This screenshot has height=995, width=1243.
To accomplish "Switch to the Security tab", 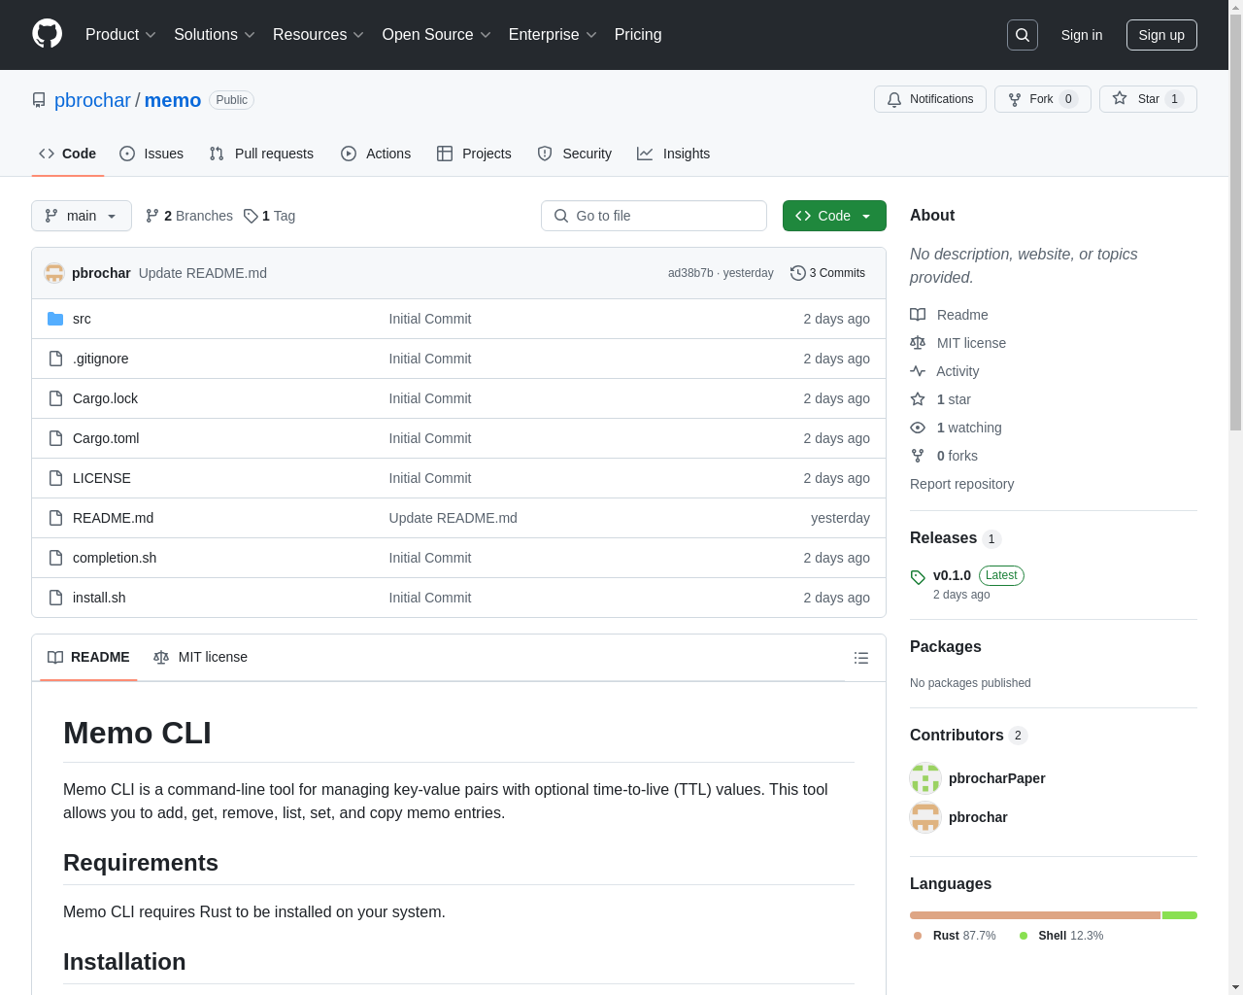I will click(x=575, y=154).
